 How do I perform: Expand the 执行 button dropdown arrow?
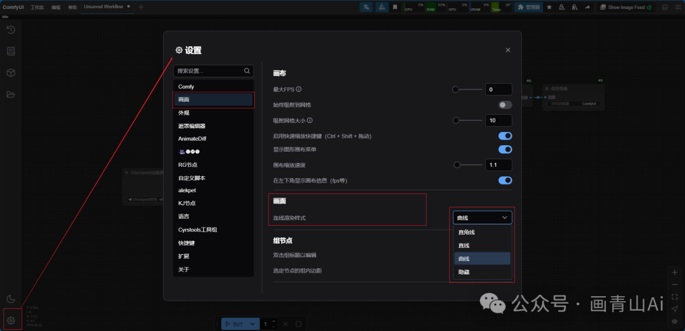(x=252, y=324)
